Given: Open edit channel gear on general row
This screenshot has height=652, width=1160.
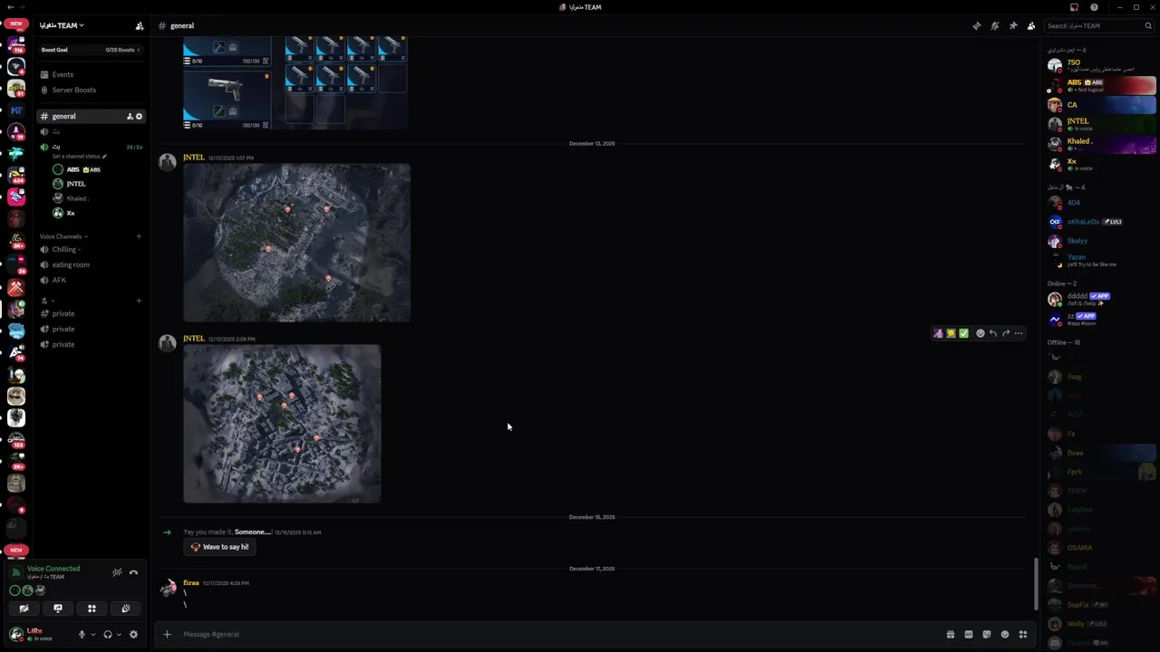Looking at the screenshot, I should 139,116.
